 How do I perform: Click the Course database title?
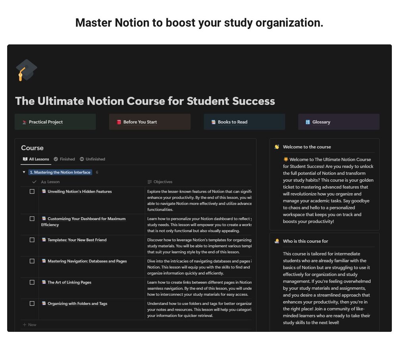coord(32,148)
